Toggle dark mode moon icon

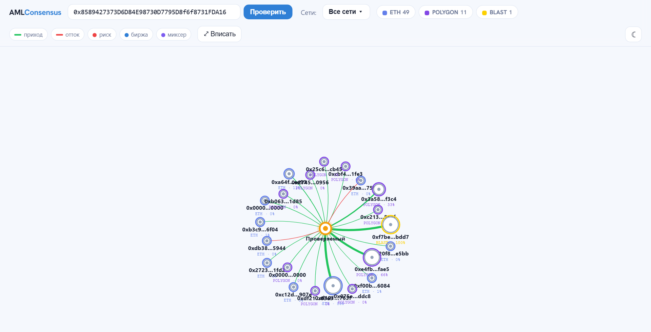click(x=633, y=34)
